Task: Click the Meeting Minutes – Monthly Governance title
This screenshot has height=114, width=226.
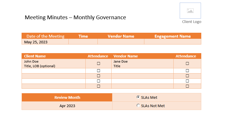Action: pos(75,18)
